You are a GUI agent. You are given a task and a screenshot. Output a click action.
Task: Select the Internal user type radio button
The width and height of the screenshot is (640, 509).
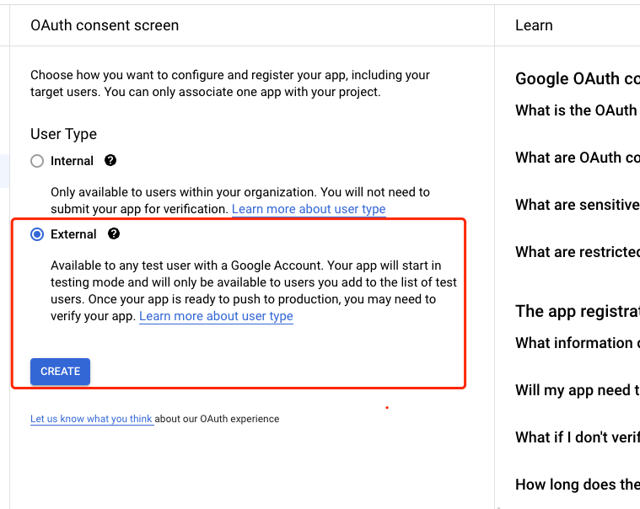(37, 161)
